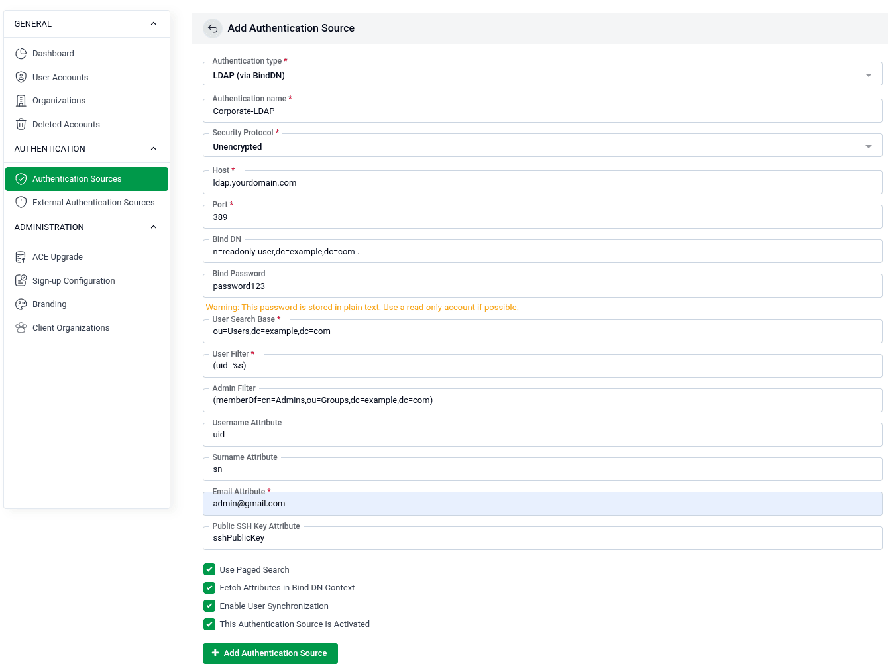Image resolution: width=888 pixels, height=672 pixels.
Task: Disable Fetch Attributes in Bind DN Context
Action: tap(209, 587)
